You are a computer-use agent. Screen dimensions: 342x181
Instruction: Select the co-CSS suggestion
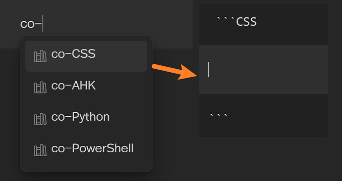click(86, 56)
